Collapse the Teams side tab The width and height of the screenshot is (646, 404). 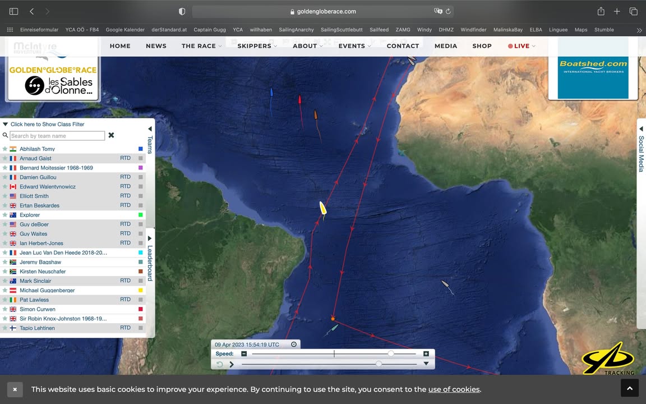(x=150, y=141)
